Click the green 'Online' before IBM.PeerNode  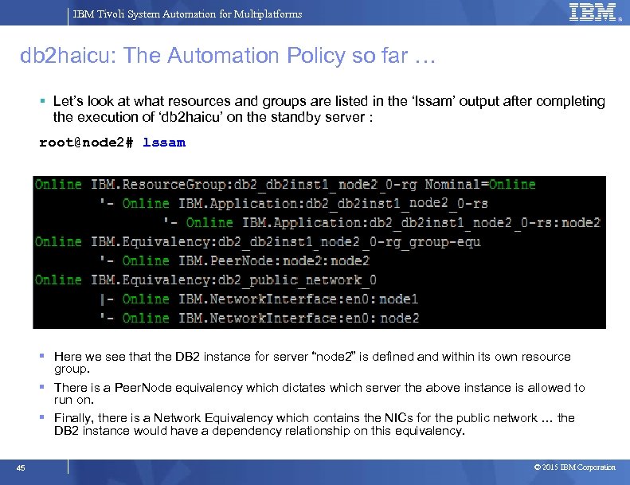pos(146,260)
